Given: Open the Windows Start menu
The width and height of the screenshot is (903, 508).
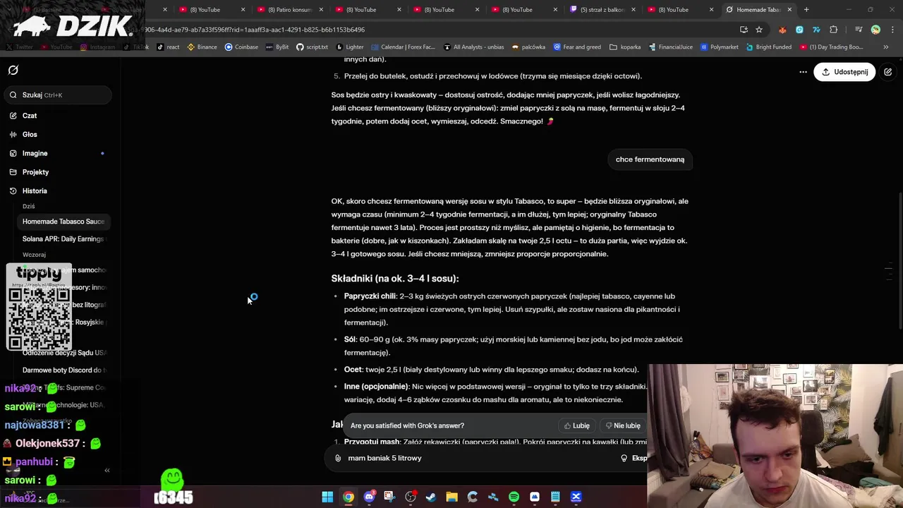Looking at the screenshot, I should [x=327, y=497].
